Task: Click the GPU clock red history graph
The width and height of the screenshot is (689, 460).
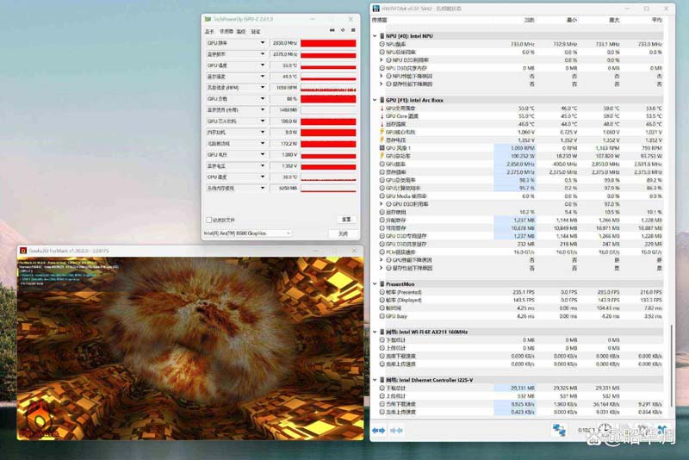Action: [328, 43]
